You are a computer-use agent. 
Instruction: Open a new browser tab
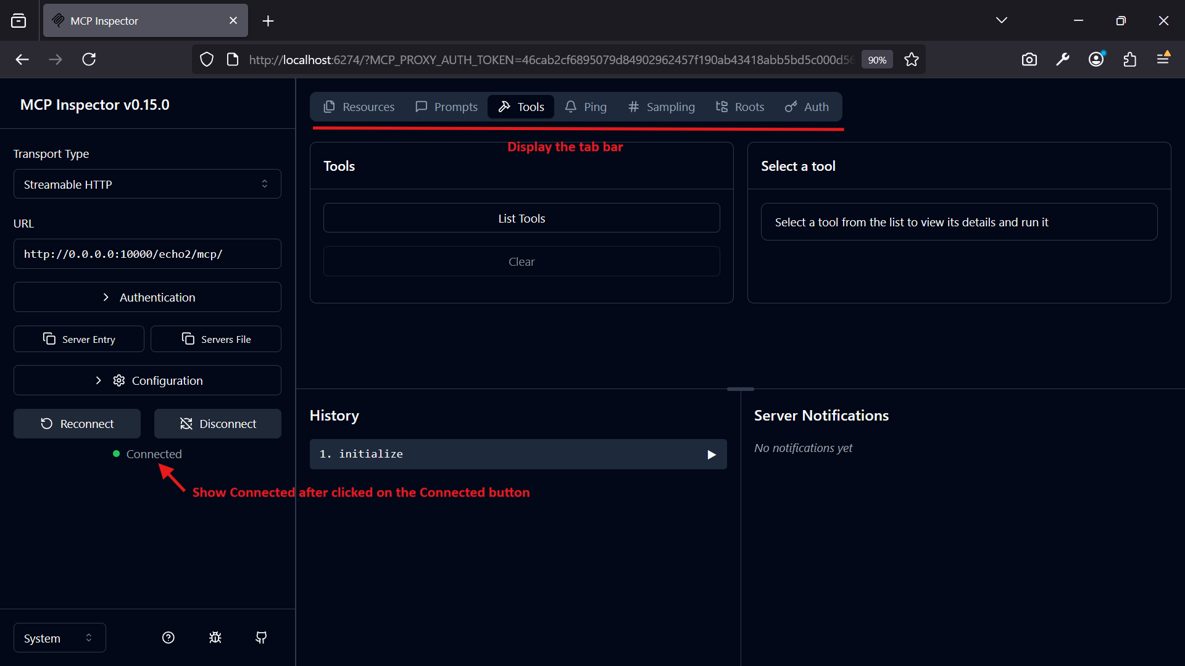click(x=268, y=21)
